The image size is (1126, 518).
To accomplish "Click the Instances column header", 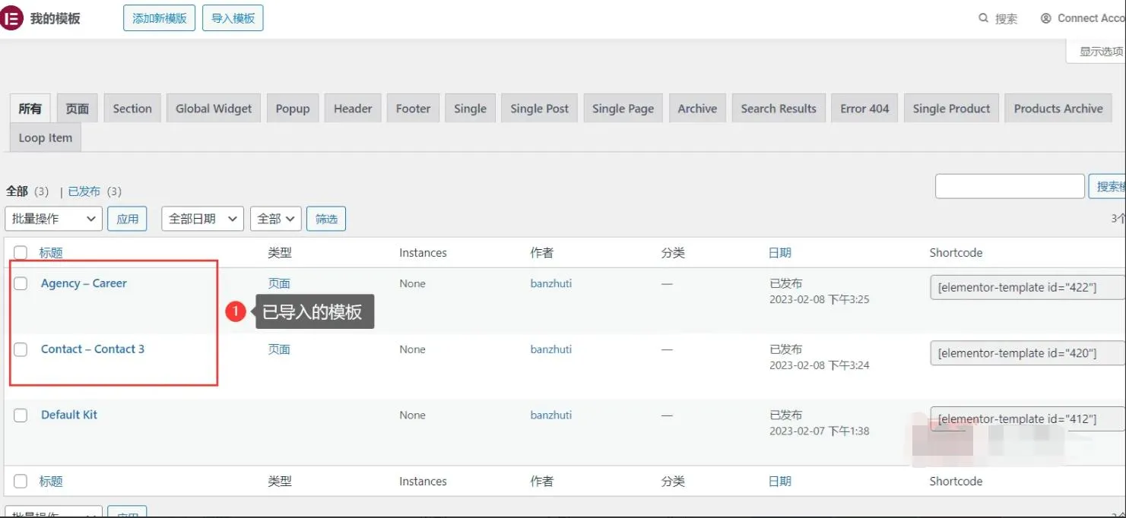I will pos(423,253).
